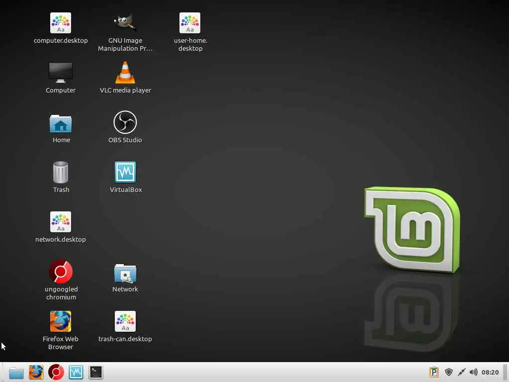
Task: Select the Network folder desktop icon
Action: point(125,273)
